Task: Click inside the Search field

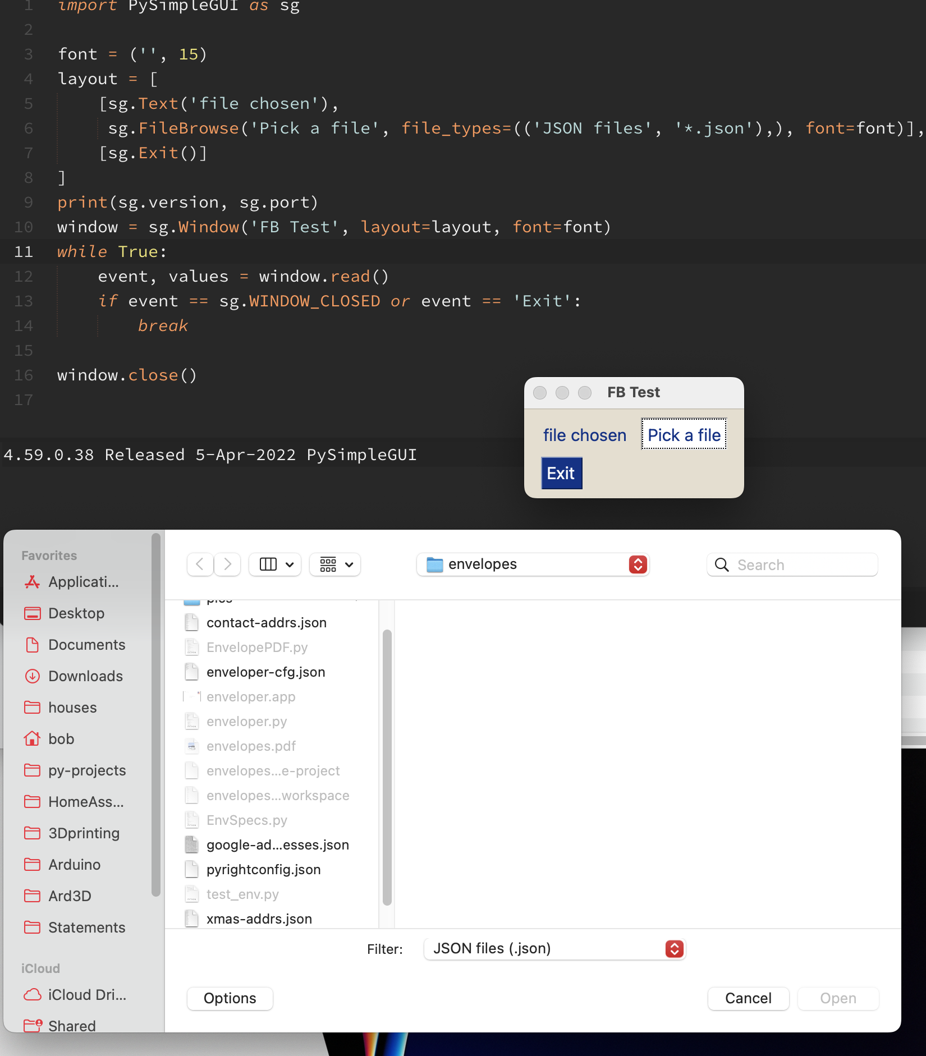Action: pyautogui.click(x=791, y=564)
